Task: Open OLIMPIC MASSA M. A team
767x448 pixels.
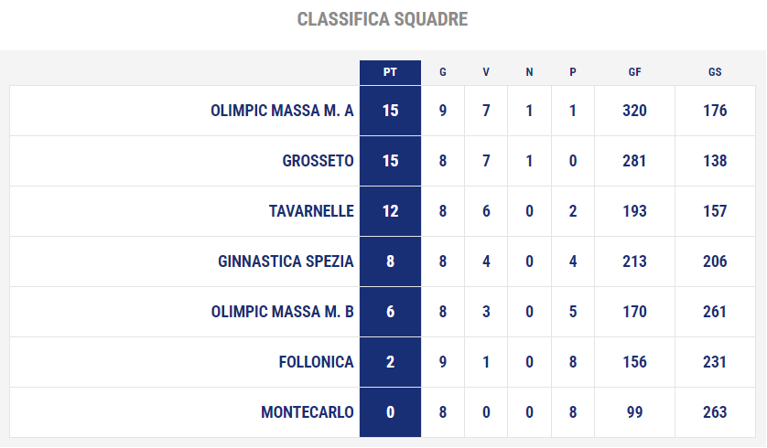Action: 282,111
